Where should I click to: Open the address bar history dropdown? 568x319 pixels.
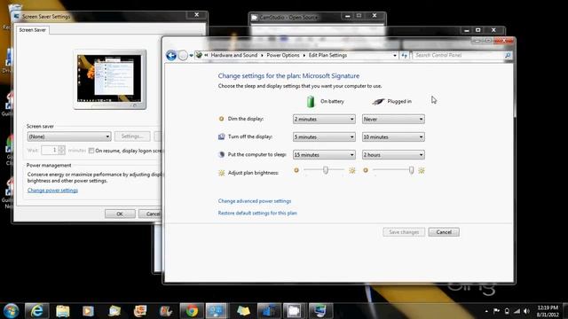[395, 55]
